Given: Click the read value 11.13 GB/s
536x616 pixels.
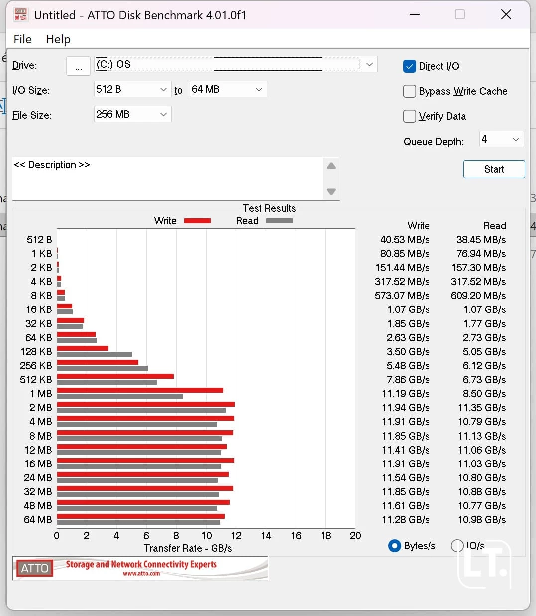Looking at the screenshot, I should coord(482,436).
